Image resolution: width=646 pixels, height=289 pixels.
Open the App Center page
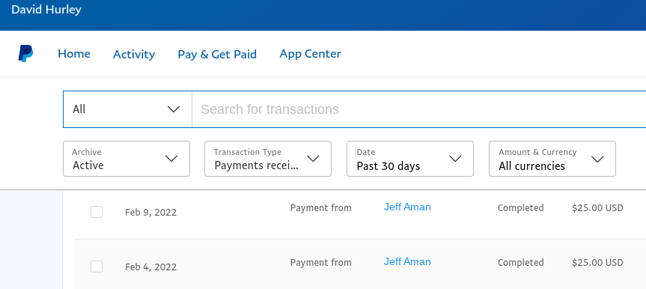(x=310, y=54)
